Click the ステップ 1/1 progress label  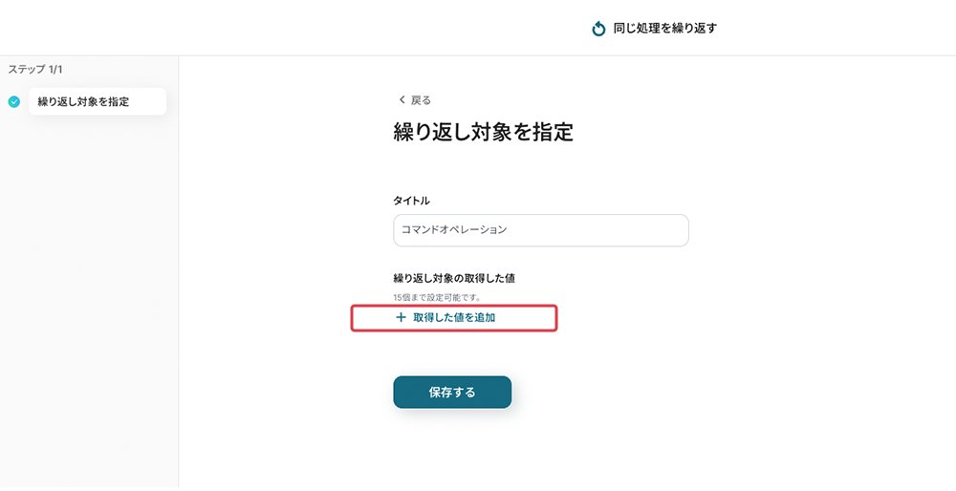35,70
